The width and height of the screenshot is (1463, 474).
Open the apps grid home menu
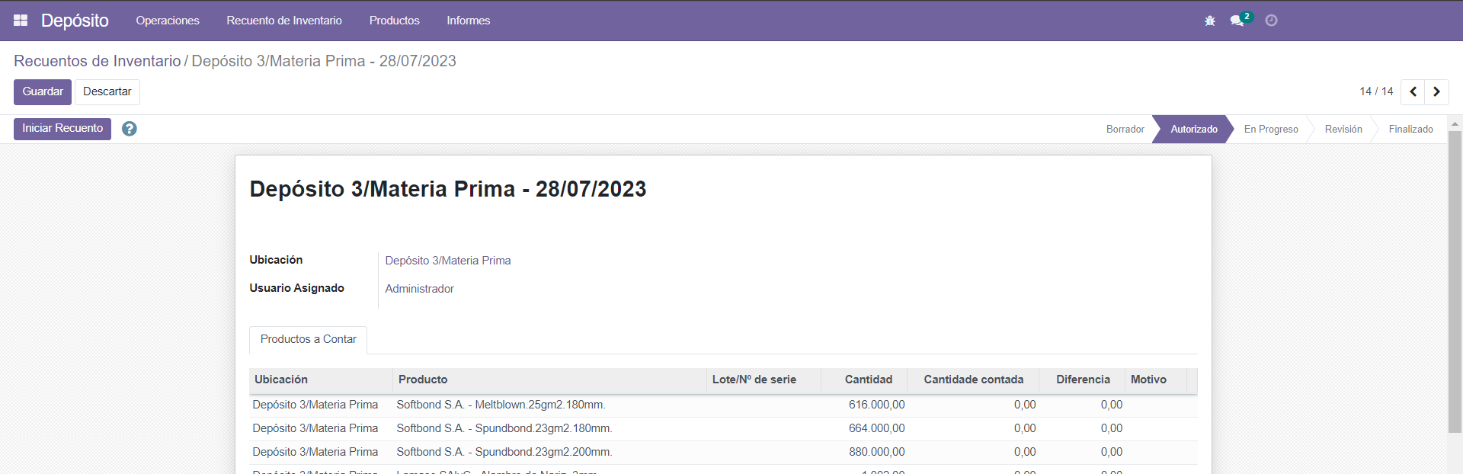click(21, 21)
